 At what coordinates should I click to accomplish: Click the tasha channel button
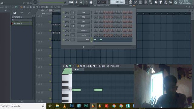(x=83, y=35)
